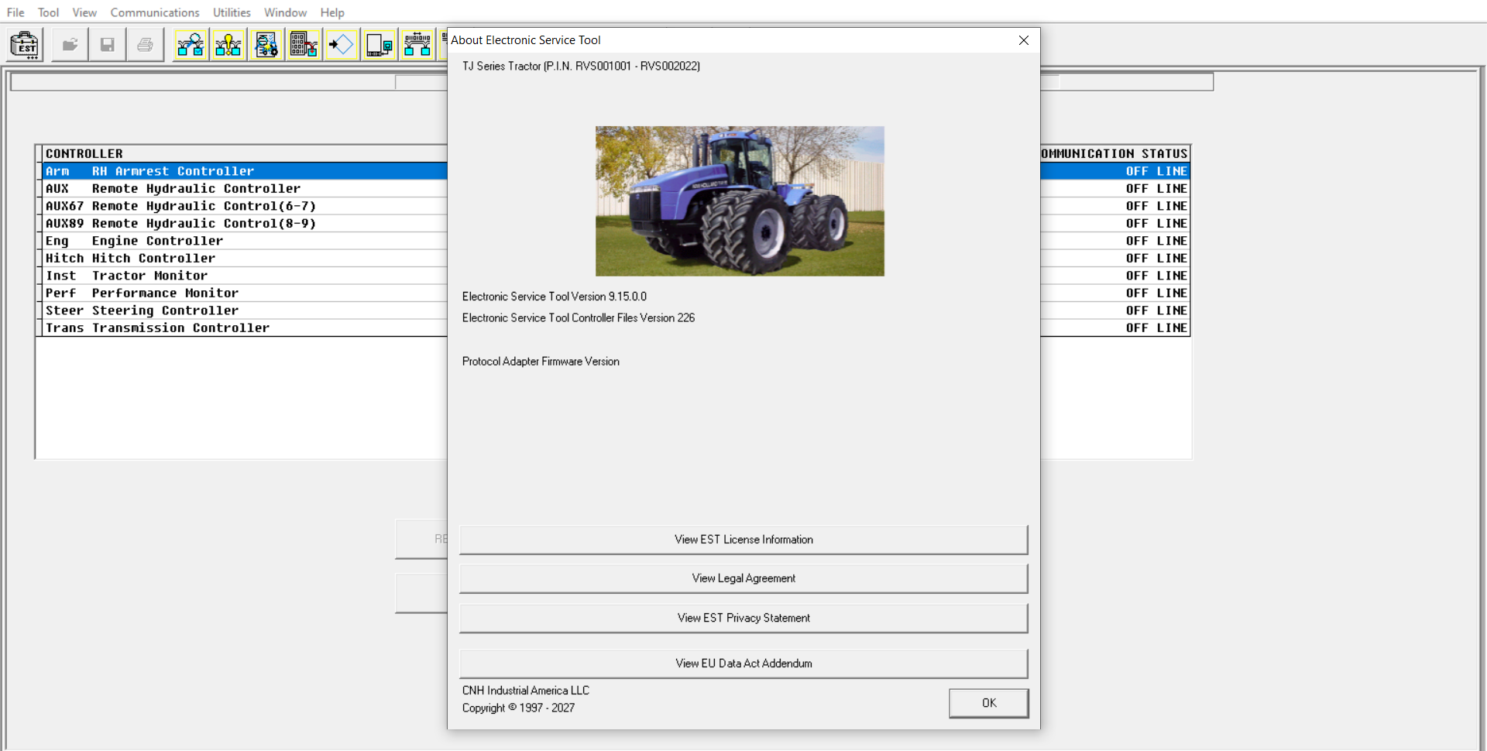Click the greyed-out open folder toolbar icon
Viewport: 1487px width, 751px height.
(x=70, y=45)
